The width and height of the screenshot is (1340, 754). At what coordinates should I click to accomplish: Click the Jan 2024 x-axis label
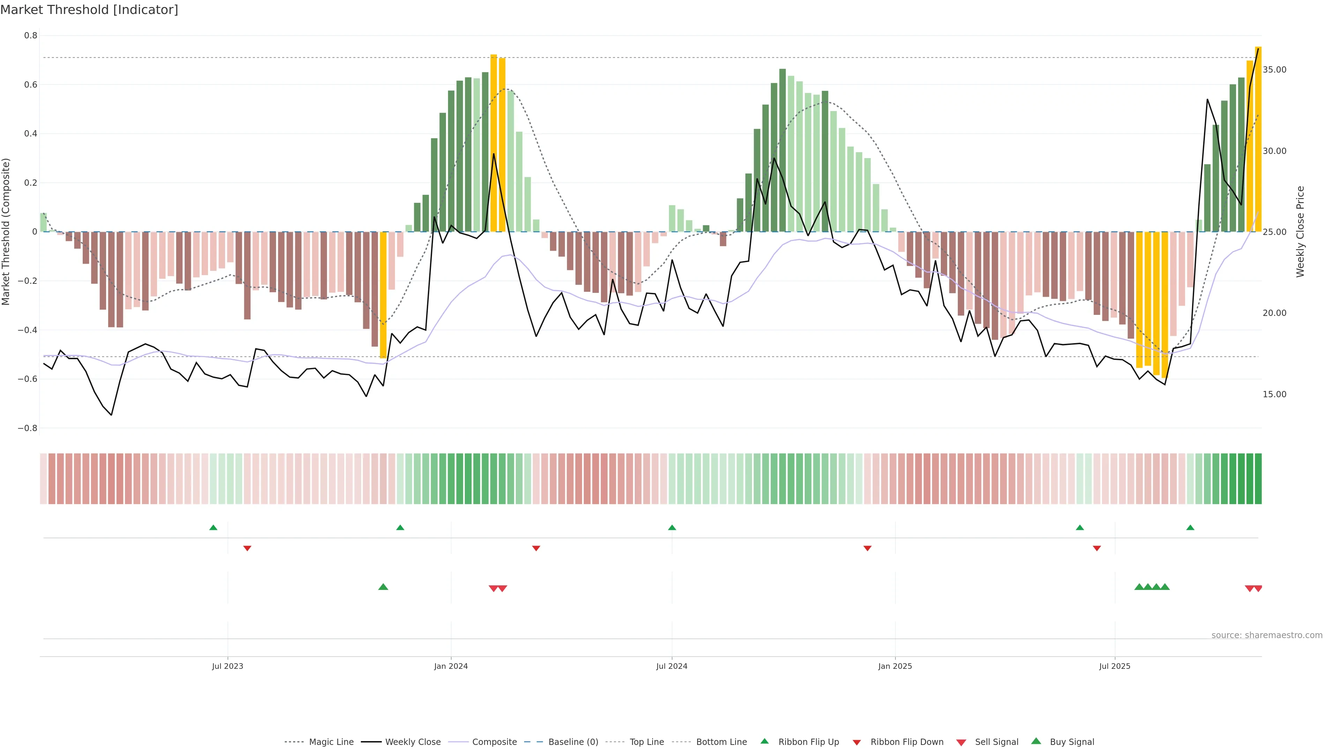click(x=451, y=666)
